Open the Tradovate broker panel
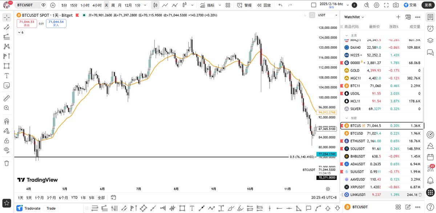This screenshot has width=436, height=213. click(x=28, y=208)
